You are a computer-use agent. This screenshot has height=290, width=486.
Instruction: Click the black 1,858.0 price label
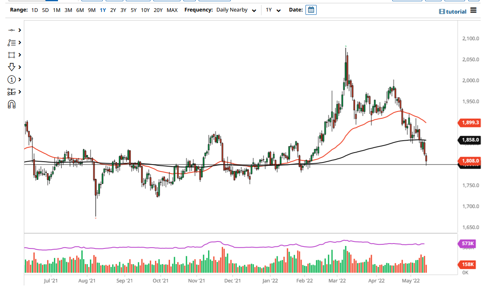pos(469,140)
